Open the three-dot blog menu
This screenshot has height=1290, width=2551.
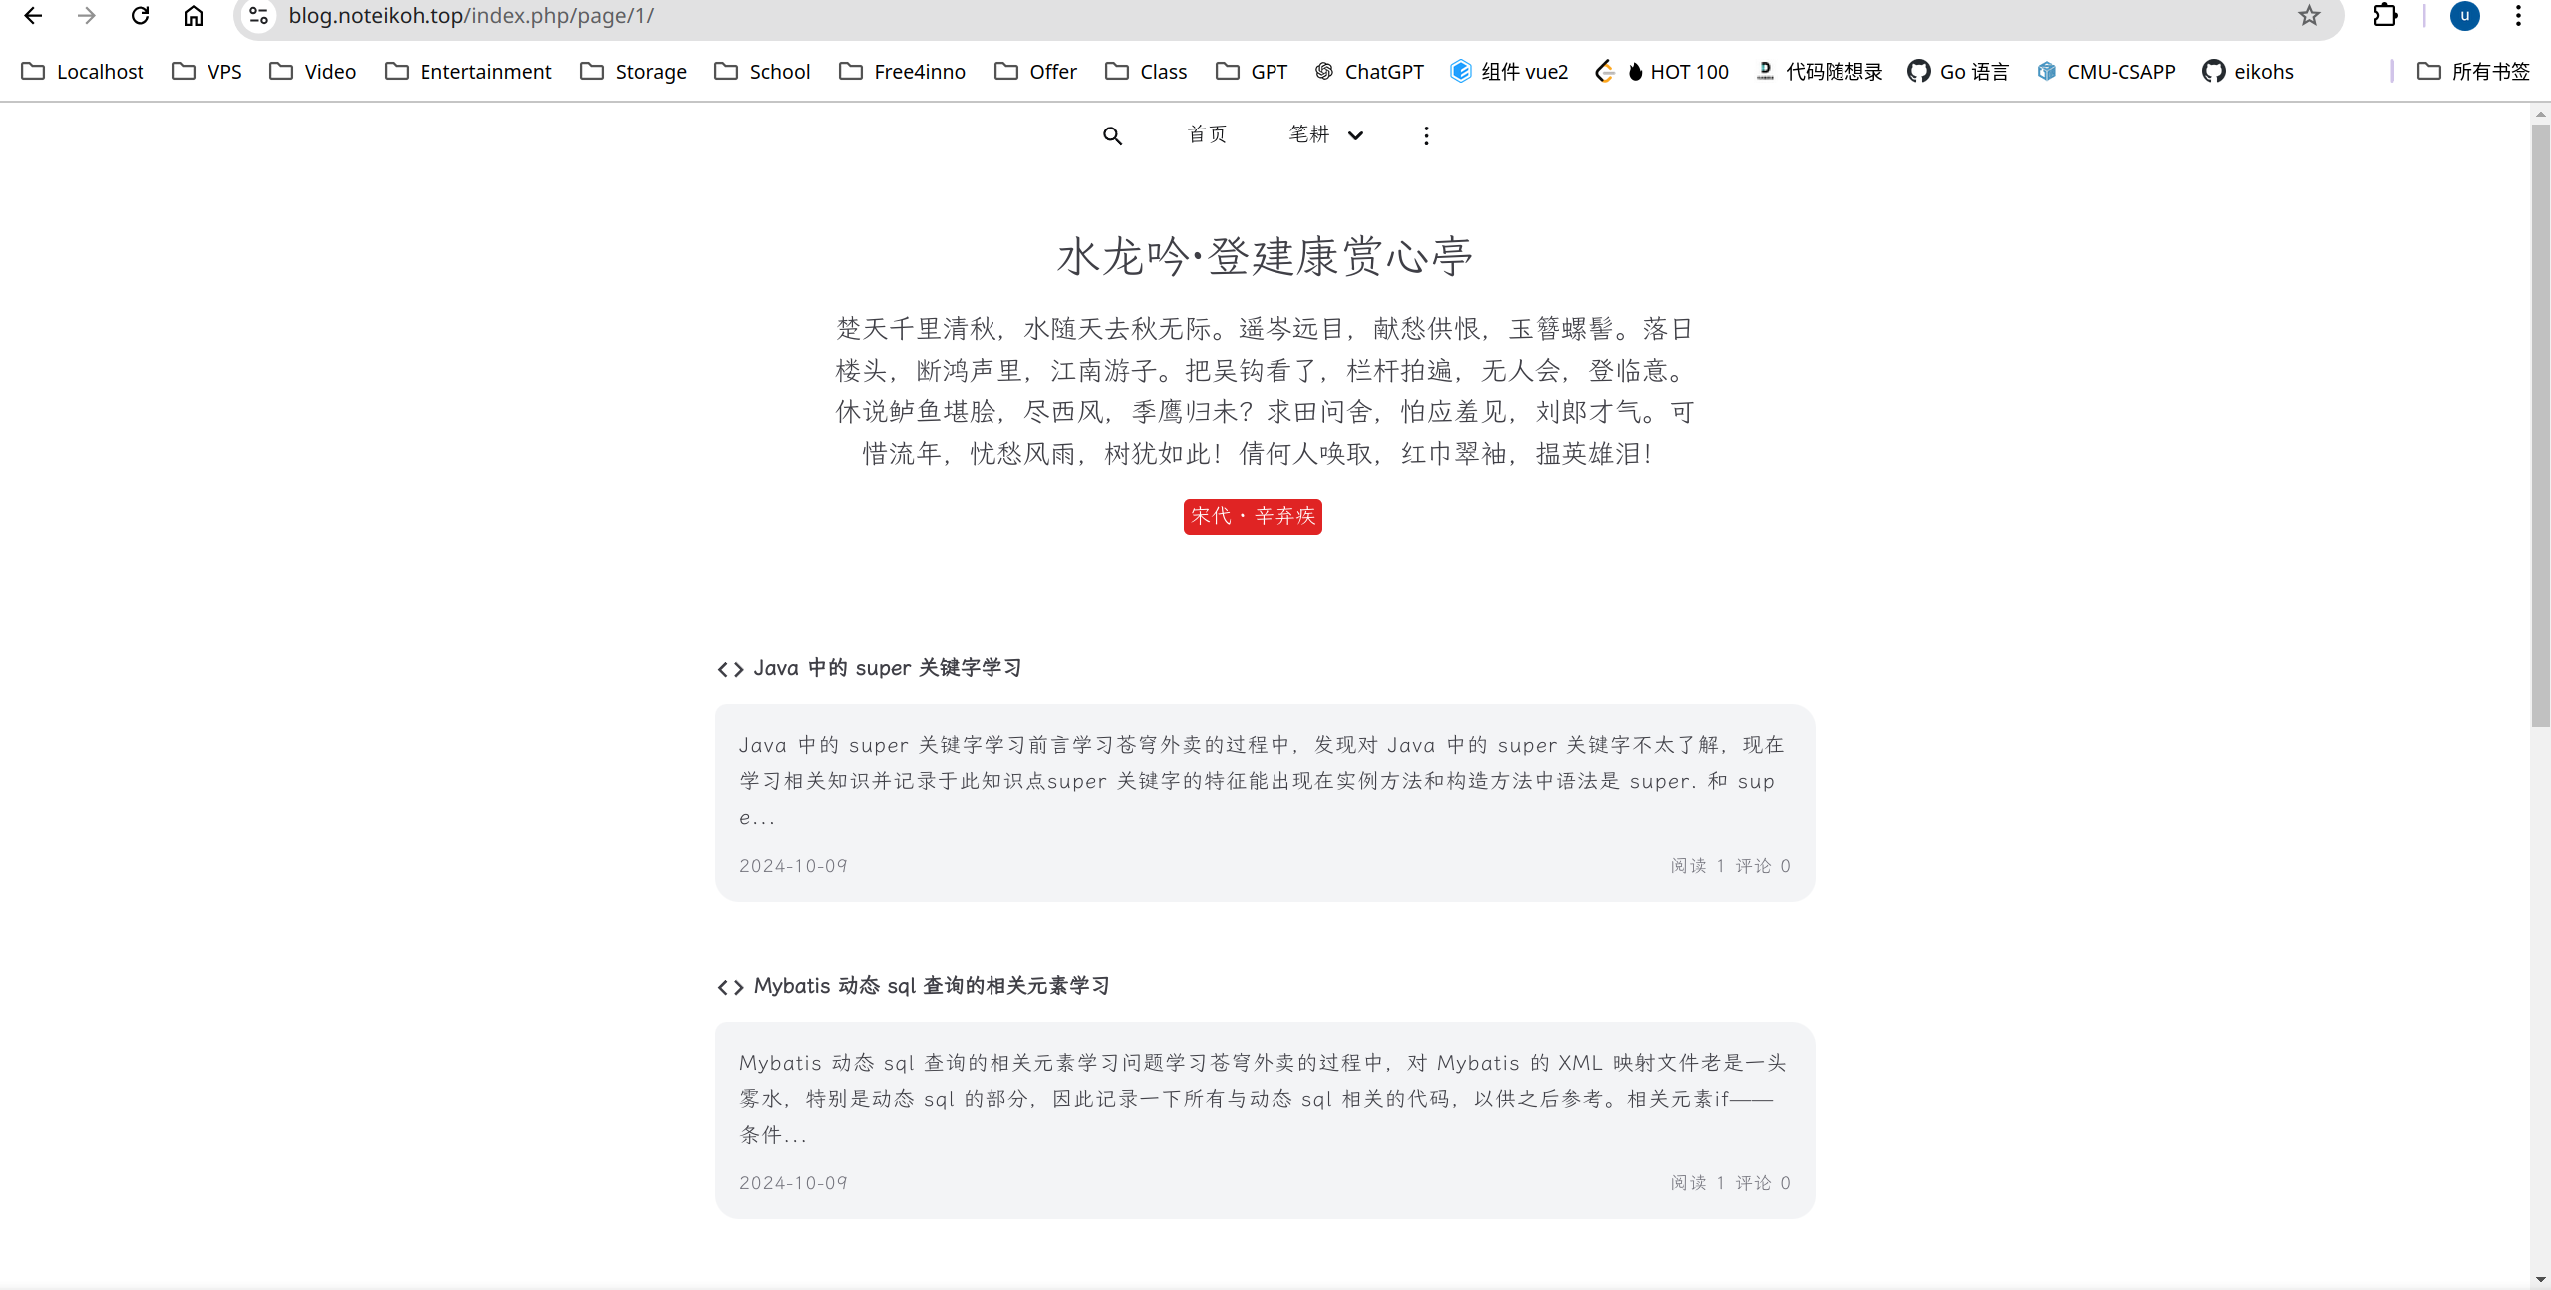(x=1426, y=135)
